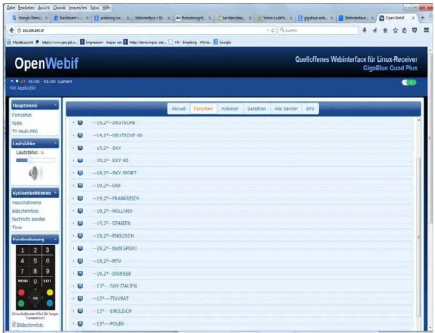This screenshot has height=333, width=435.
Task: Expand the --19,2°--DEUTSCHE bouquet arrow
Action: [73, 122]
